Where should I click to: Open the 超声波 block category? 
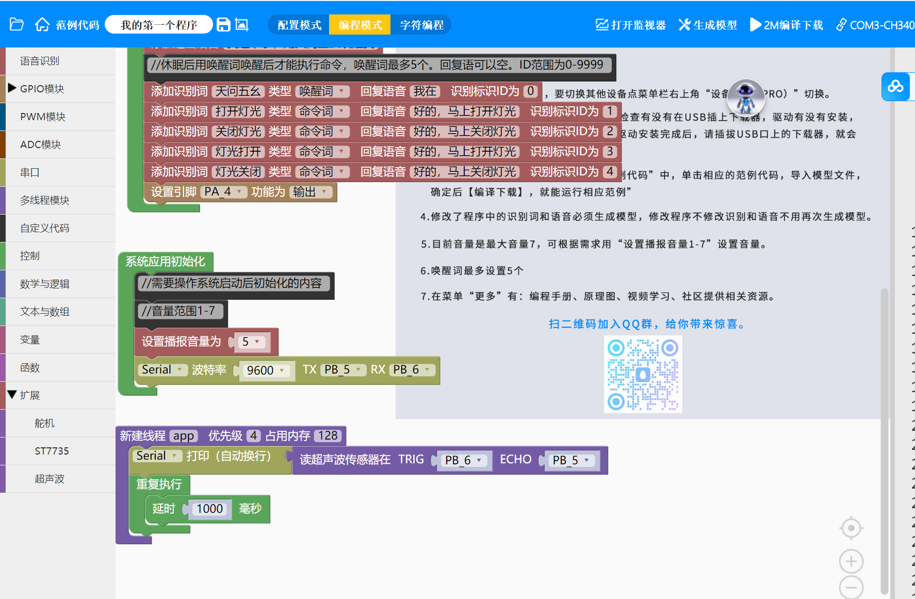pyautogui.click(x=50, y=479)
